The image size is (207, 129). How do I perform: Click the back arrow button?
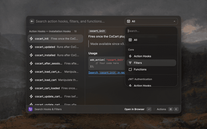click(x=32, y=21)
